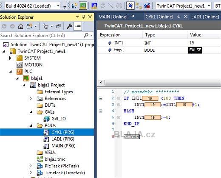Select the tmp1 variable row
This screenshot has height=178, width=221.
click(x=159, y=50)
